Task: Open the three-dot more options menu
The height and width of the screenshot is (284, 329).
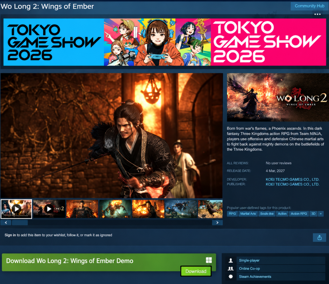Action: pyautogui.click(x=317, y=14)
